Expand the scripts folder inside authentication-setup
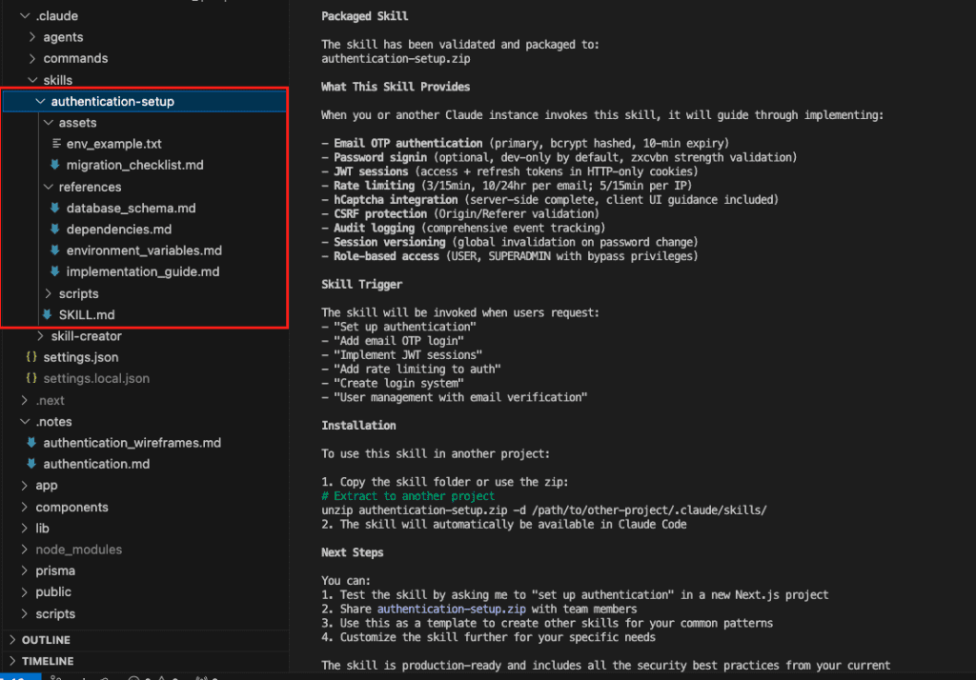The height and width of the screenshot is (680, 976). 48,293
